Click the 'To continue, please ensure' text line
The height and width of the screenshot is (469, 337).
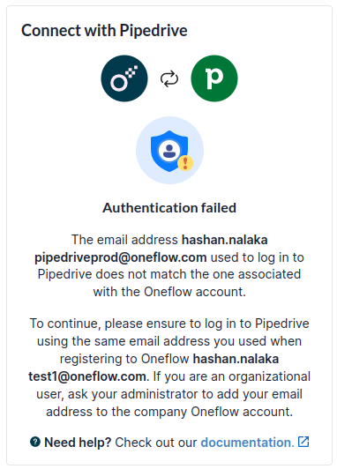point(169,324)
